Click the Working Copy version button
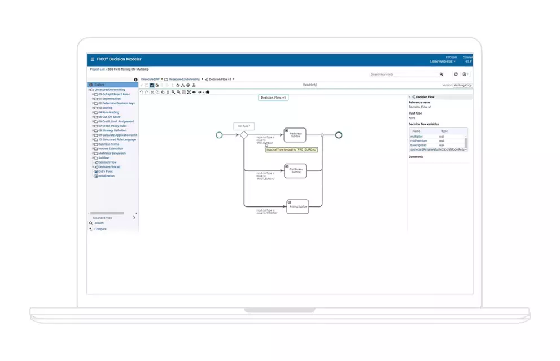The width and height of the screenshot is (560, 361). point(462,85)
